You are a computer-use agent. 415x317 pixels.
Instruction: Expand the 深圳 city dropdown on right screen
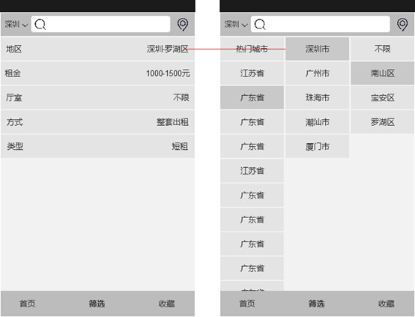tap(236, 25)
